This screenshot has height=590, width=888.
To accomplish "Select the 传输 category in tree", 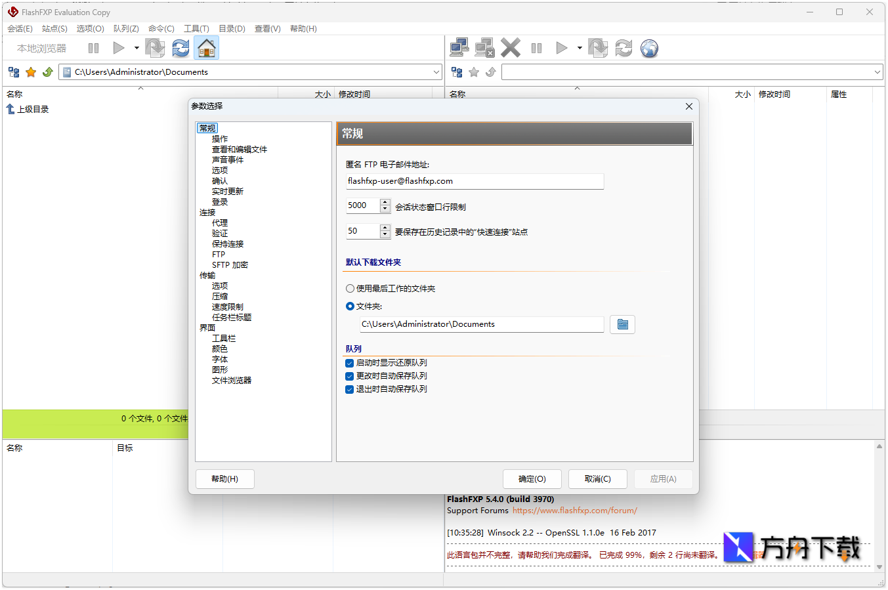I will (x=207, y=276).
